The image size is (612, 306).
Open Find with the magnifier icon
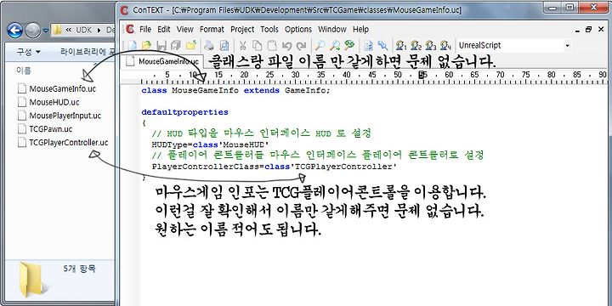click(x=320, y=45)
